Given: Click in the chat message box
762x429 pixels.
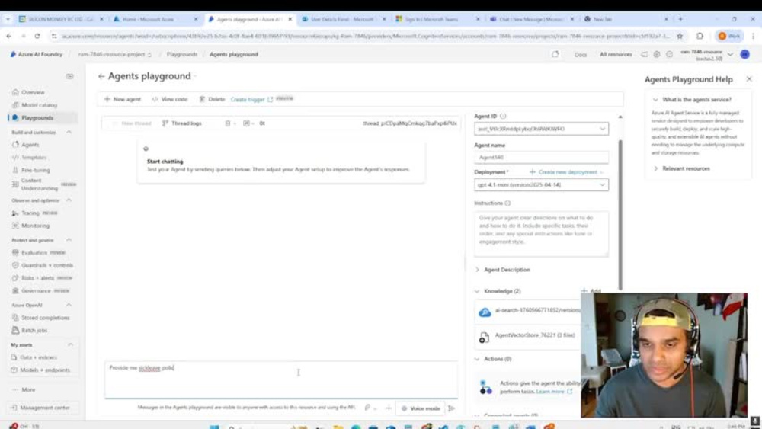Looking at the screenshot, I should click(281, 379).
